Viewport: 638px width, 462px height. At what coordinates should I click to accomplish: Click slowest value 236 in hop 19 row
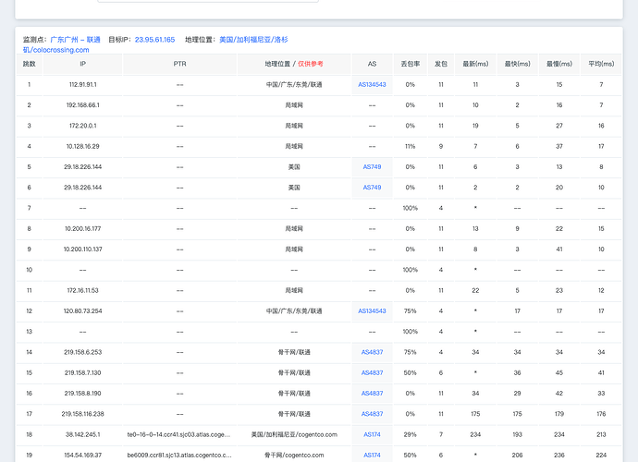pyautogui.click(x=559, y=456)
